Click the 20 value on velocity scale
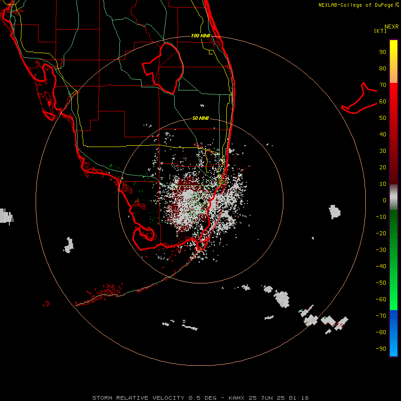The height and width of the screenshot is (401, 401). pos(383,168)
